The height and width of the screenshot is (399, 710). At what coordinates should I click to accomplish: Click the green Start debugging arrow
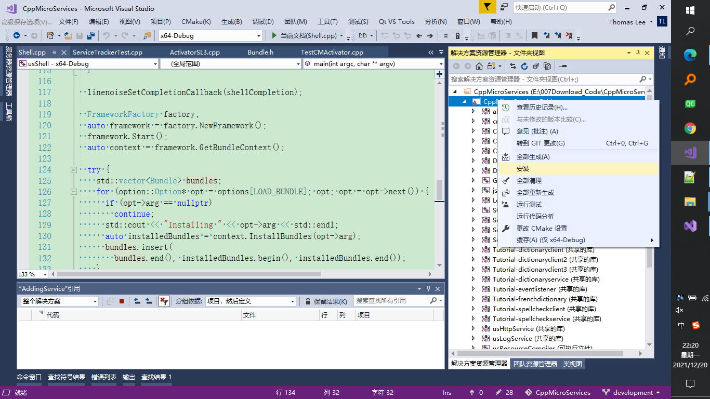pyautogui.click(x=274, y=35)
